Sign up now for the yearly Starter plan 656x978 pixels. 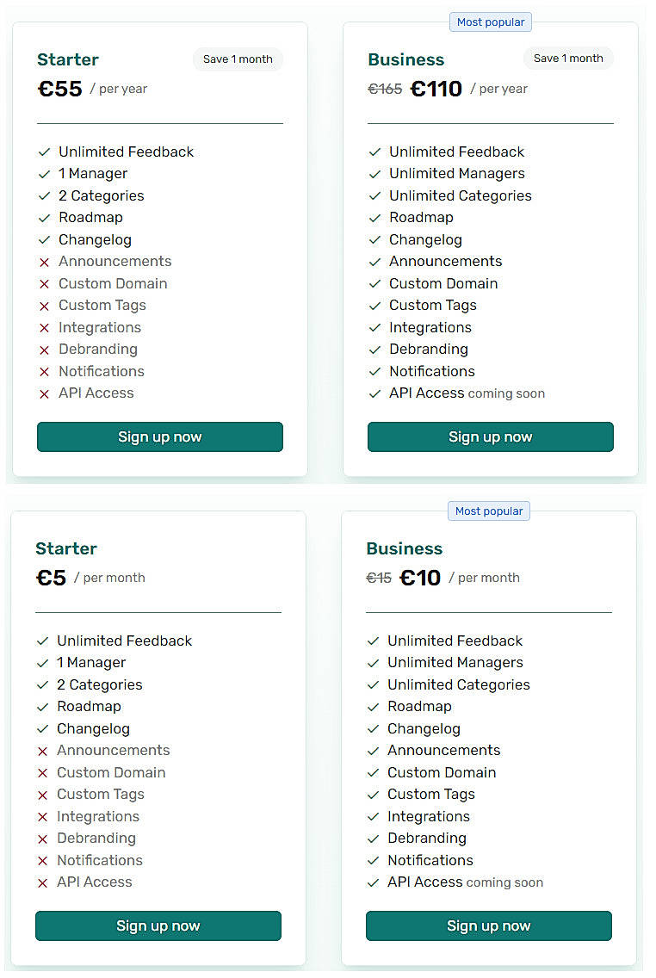(159, 436)
